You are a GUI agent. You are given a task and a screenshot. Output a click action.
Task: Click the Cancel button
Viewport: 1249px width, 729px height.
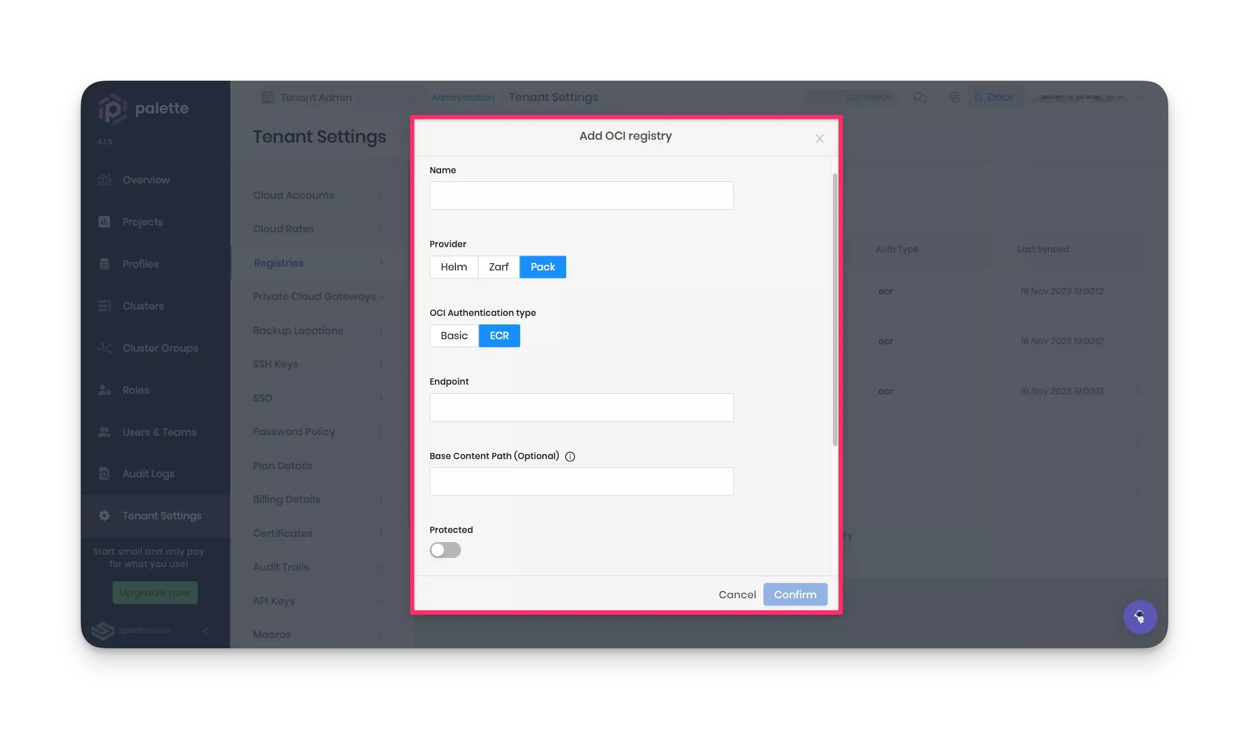point(738,594)
